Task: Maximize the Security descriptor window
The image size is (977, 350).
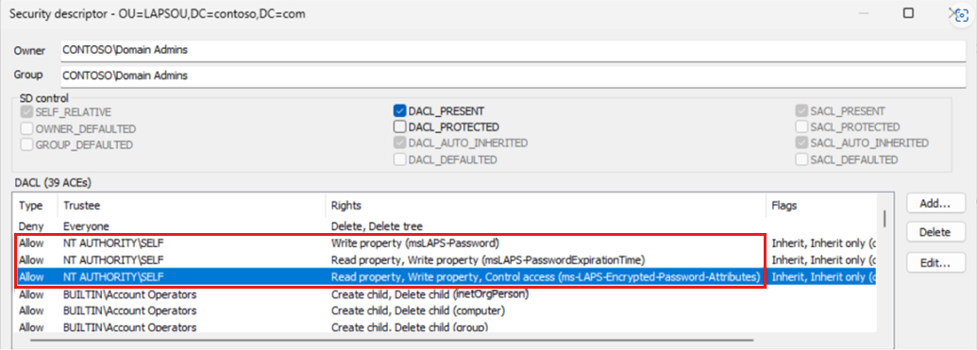Action: point(909,13)
